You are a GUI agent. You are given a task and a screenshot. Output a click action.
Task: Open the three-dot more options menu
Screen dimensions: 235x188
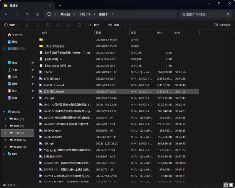[131, 25]
